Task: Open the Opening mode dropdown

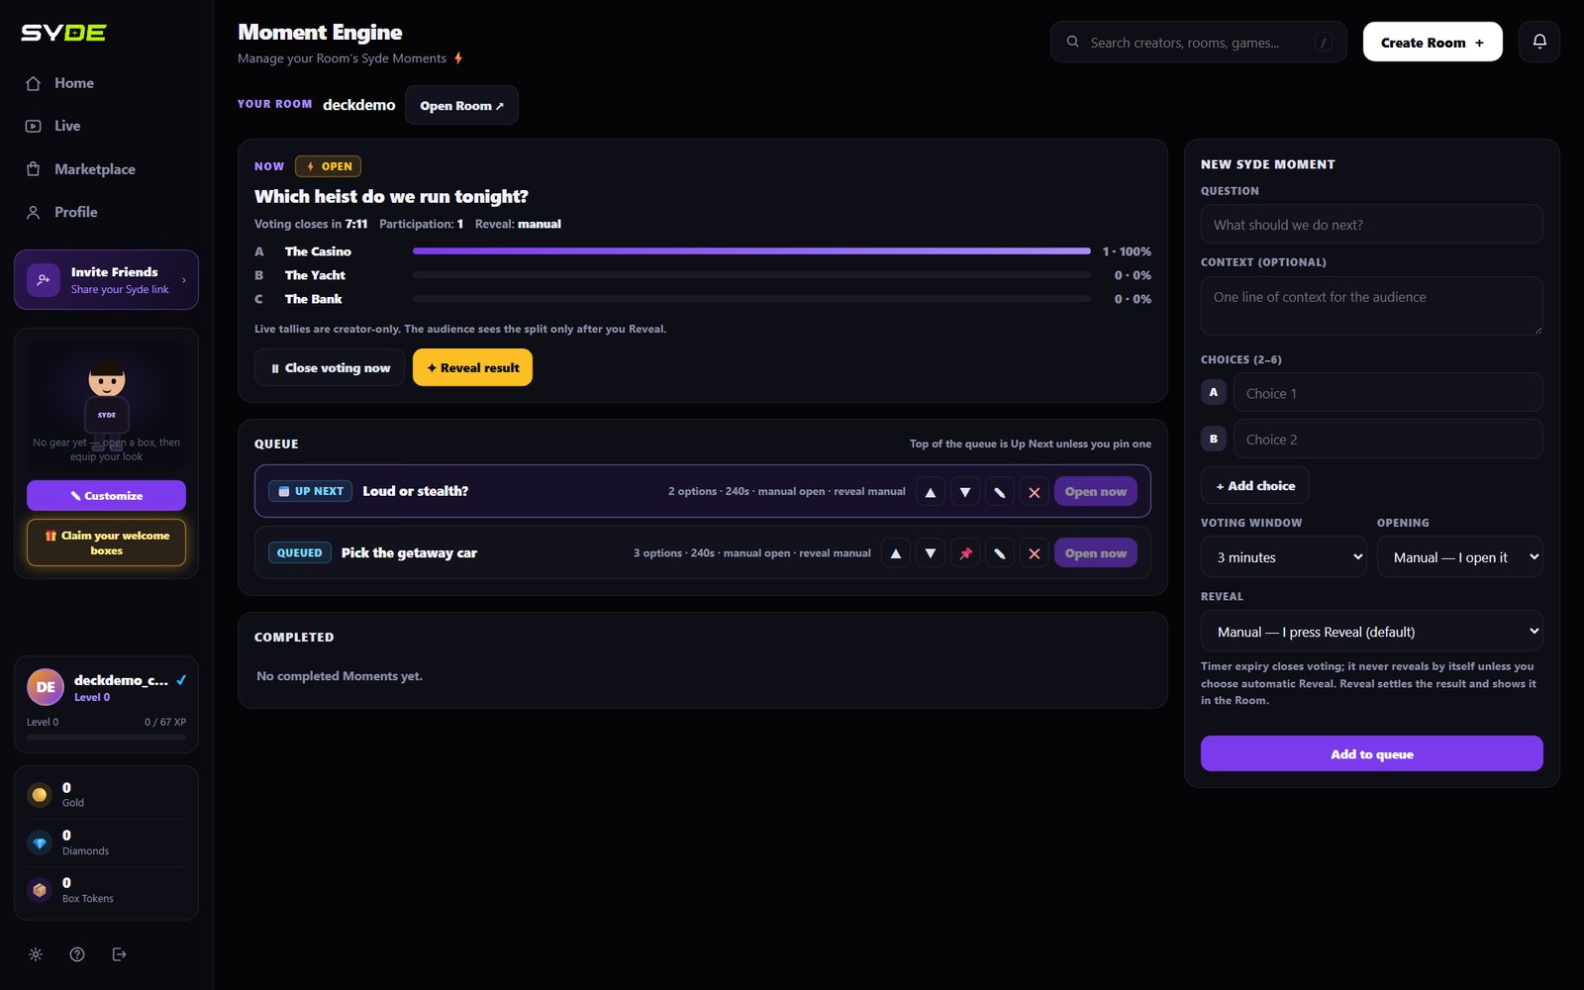Action: [1460, 557]
